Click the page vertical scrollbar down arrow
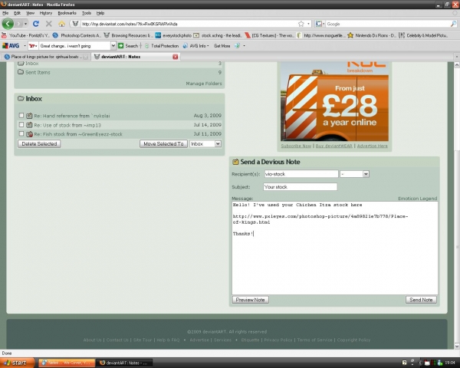 457,346
